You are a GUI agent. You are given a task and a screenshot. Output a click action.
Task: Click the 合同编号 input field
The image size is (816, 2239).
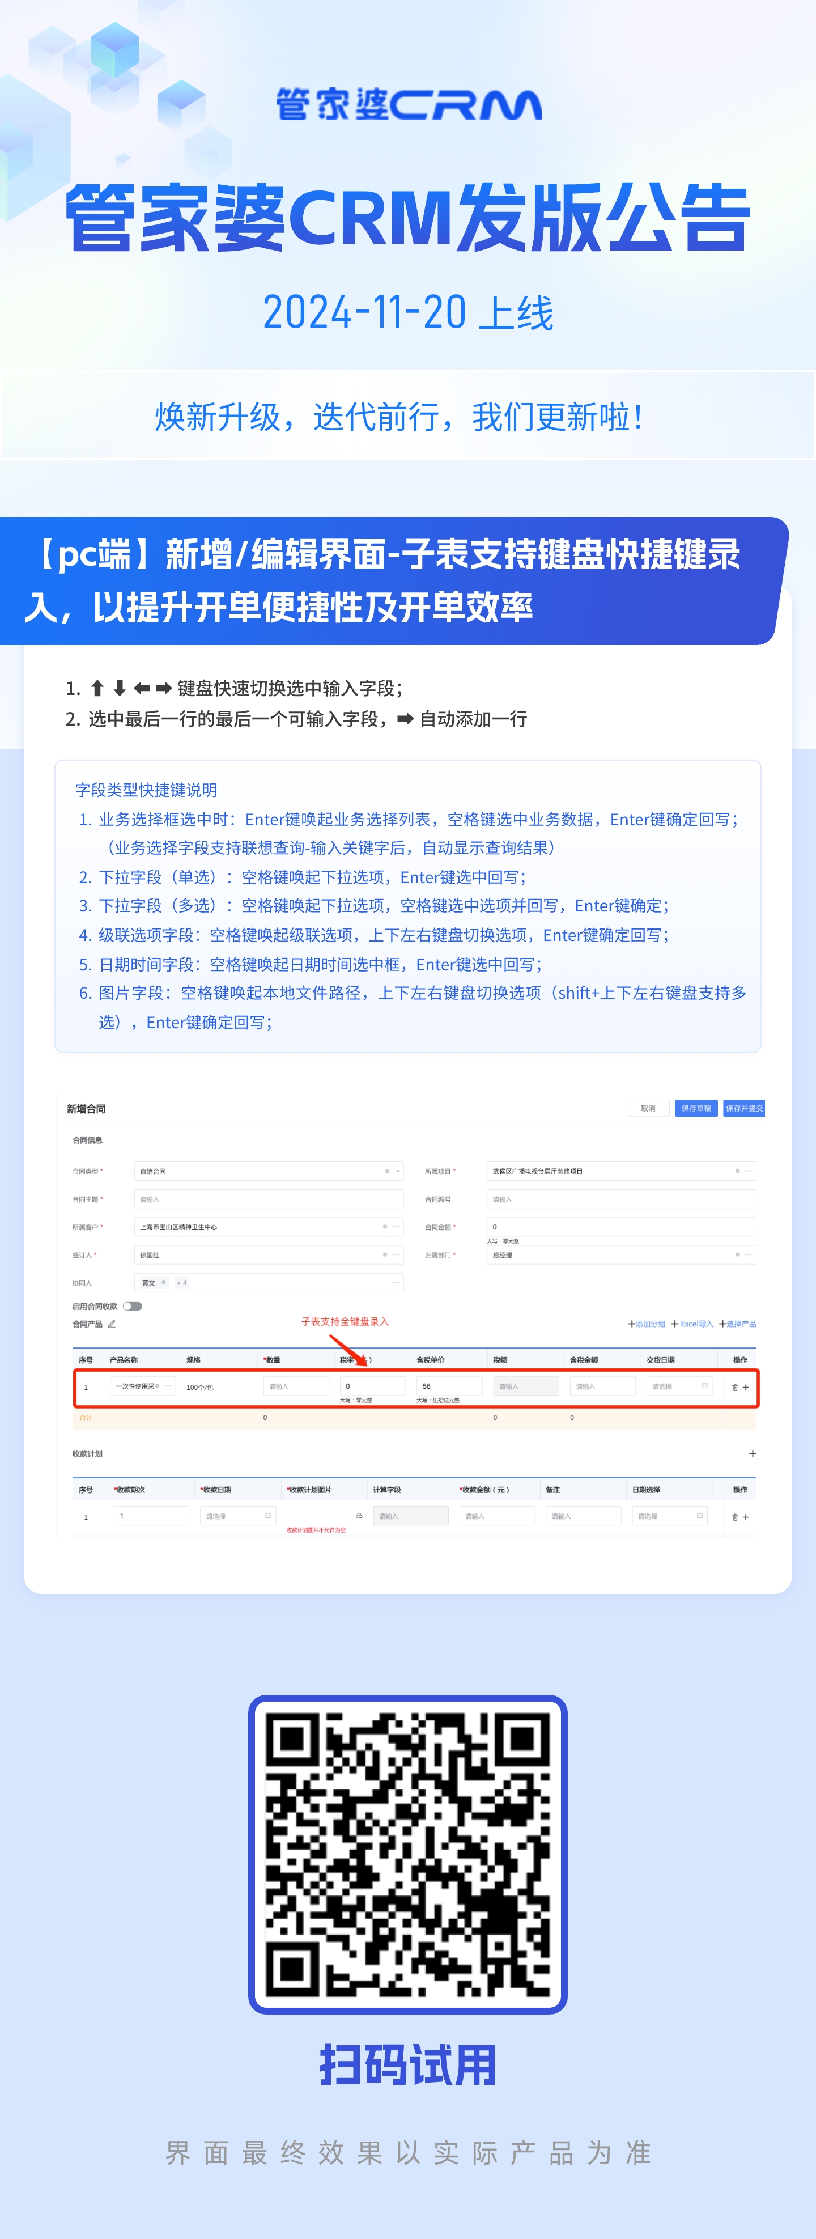point(621,1199)
